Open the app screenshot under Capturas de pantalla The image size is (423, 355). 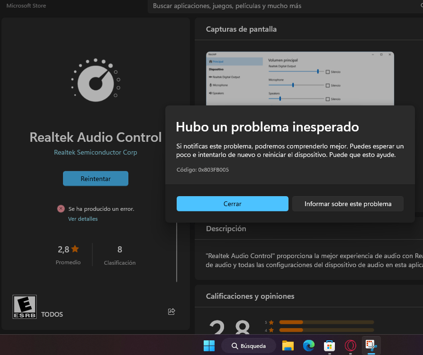click(x=299, y=78)
